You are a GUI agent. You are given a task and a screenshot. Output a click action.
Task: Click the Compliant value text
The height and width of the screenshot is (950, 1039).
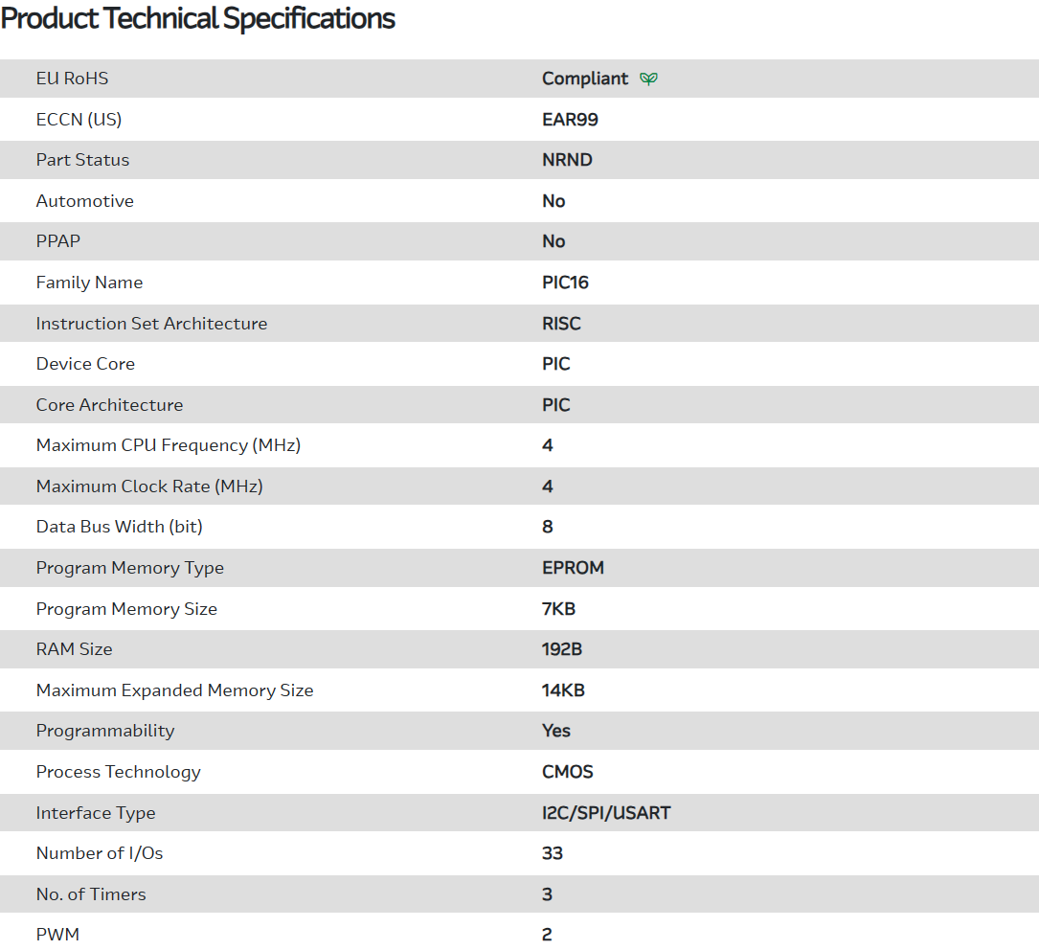click(585, 79)
